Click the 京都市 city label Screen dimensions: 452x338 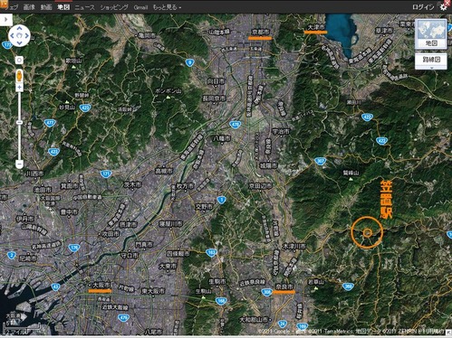pyautogui.click(x=261, y=32)
